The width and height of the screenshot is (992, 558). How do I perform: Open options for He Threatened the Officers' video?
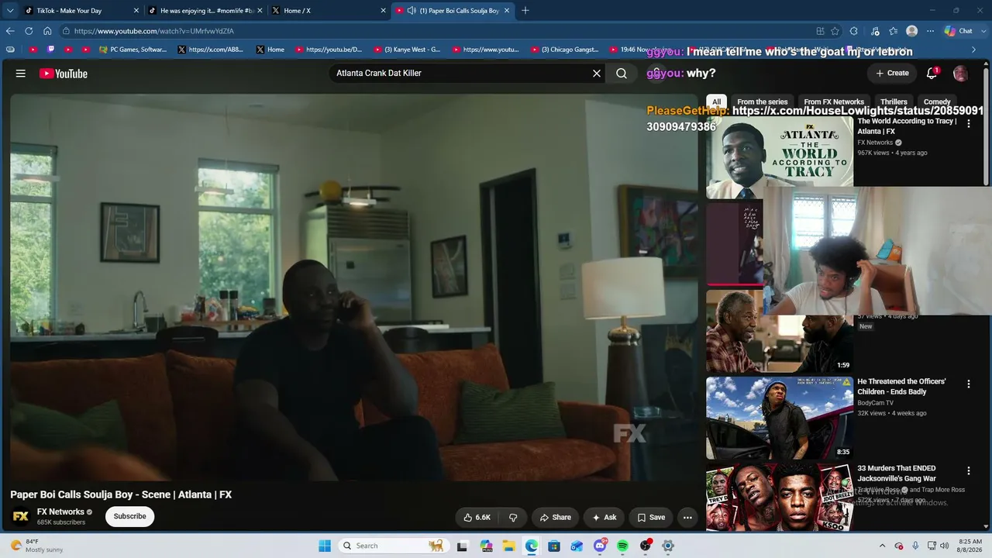968,384
